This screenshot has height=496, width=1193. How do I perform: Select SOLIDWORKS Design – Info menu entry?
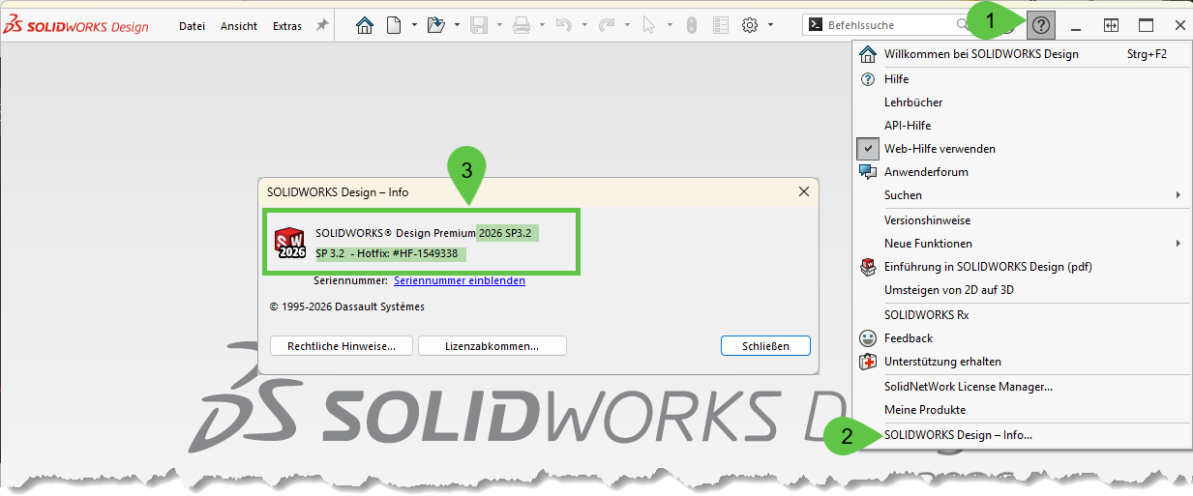tap(1021, 435)
